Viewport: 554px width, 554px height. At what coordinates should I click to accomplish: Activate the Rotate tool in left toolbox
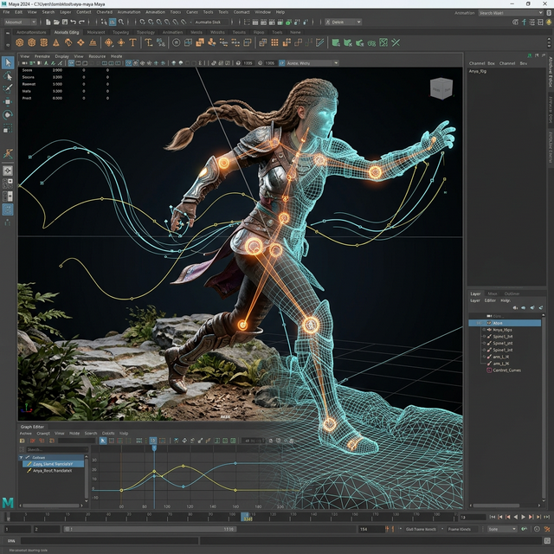pyautogui.click(x=8, y=115)
